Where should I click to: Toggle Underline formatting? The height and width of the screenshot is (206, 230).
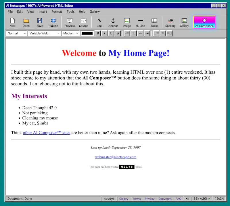[111, 33]
